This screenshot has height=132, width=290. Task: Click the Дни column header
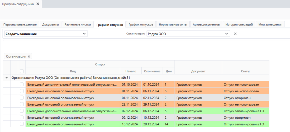tap(169, 71)
